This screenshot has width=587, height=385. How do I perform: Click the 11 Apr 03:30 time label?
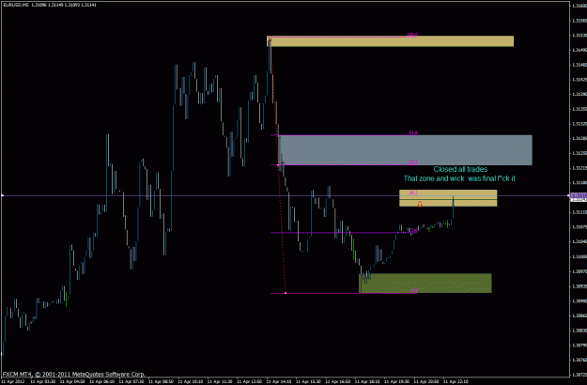(42, 381)
